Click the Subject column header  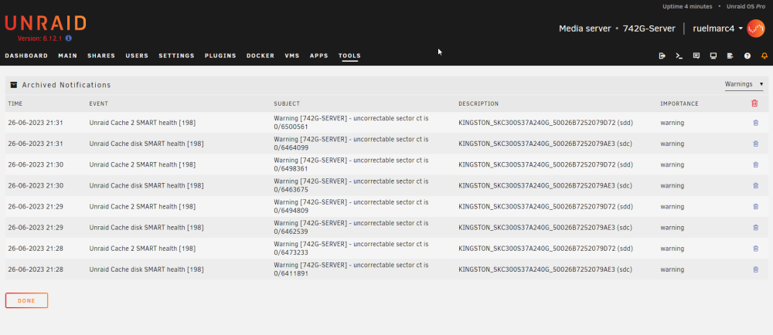point(287,103)
